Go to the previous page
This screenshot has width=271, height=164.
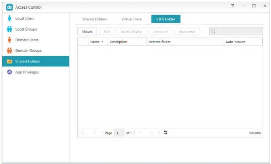tap(95, 133)
